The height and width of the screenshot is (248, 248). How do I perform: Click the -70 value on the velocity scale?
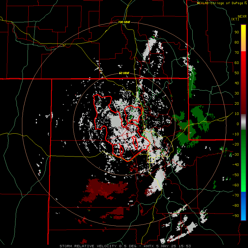(236, 195)
